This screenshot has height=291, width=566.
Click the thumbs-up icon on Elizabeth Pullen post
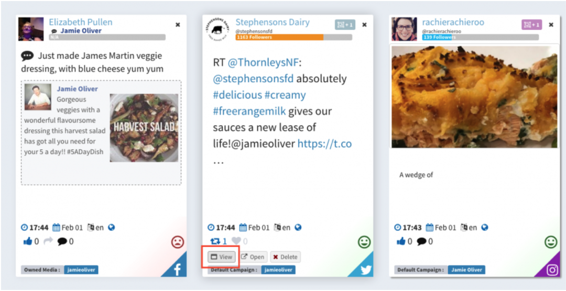28,241
